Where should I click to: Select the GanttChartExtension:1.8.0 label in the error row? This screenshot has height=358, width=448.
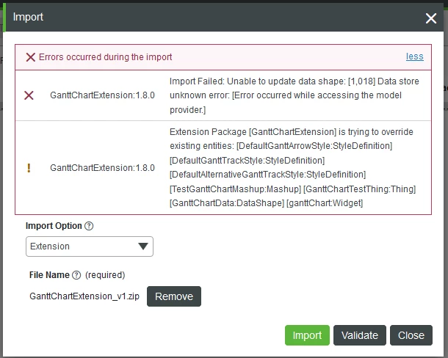(102, 95)
